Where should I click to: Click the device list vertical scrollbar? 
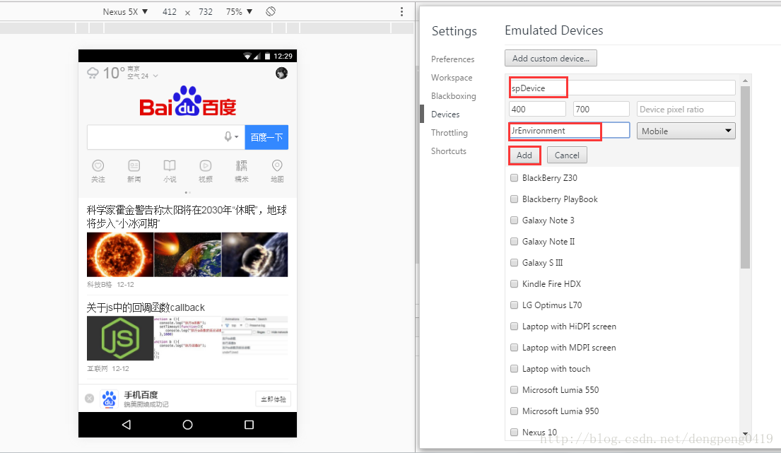point(745,177)
